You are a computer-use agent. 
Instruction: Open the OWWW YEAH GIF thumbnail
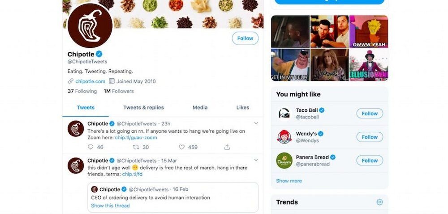click(368, 32)
